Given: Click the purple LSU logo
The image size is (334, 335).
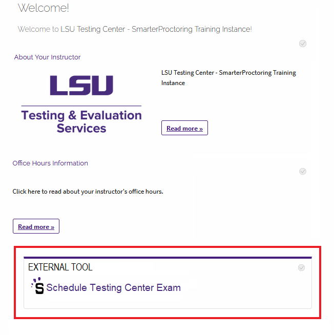Looking at the screenshot, I should (x=81, y=86).
